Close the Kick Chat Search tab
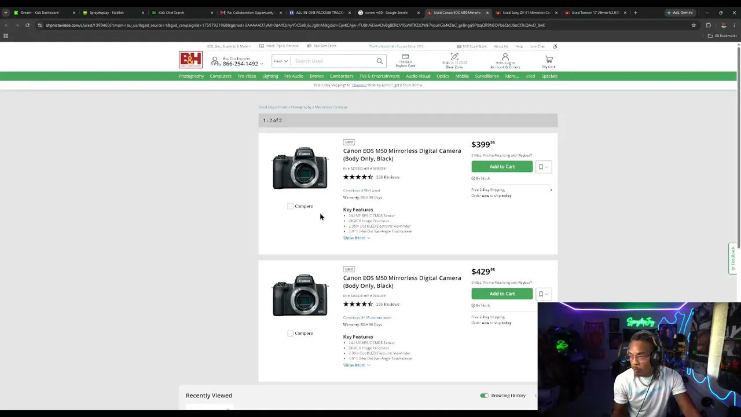This screenshot has width=741, height=417. 212,12
